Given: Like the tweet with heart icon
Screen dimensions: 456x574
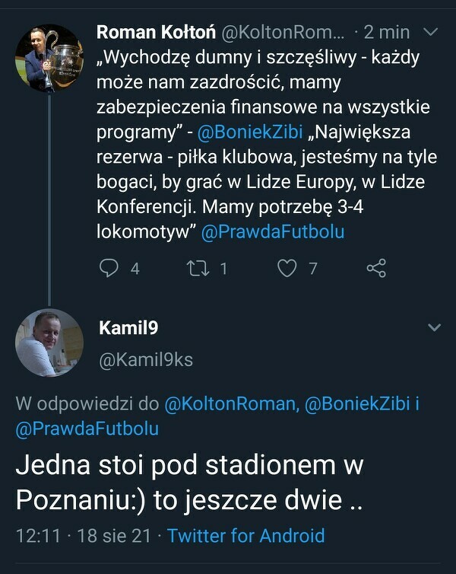Looking at the screenshot, I should 287,268.
